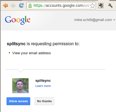This screenshot has height=112, width=116.
Task: Click the Google logo
Action: pyautogui.click(x=18, y=20)
